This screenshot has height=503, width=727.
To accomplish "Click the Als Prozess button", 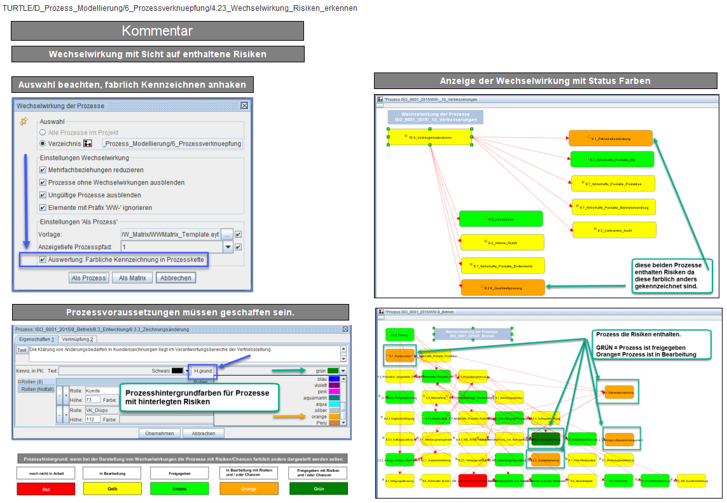I will [x=88, y=278].
